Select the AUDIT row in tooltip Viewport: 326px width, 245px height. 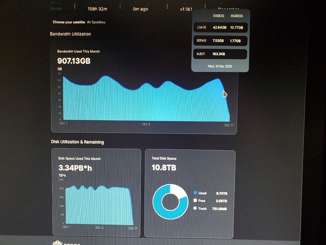pos(220,54)
